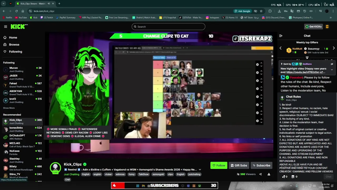Click the Kick_Clipz streamer avatar
Screen dimensions: 337x190
click(x=56, y=168)
